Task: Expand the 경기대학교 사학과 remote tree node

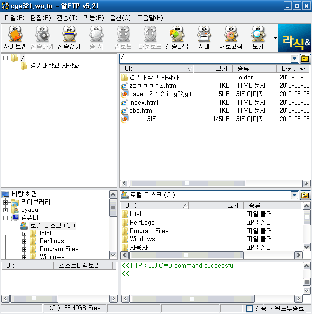Action: pyautogui.click(x=15, y=66)
